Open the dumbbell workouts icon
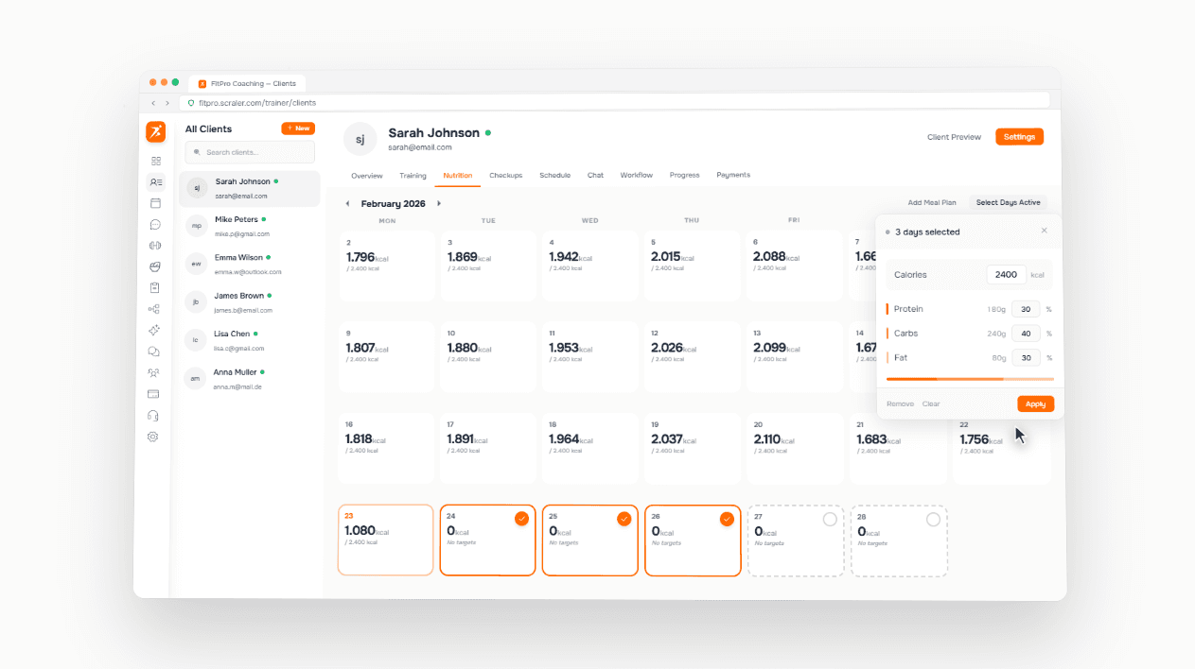Screen dimensions: 1195x669 [155, 246]
